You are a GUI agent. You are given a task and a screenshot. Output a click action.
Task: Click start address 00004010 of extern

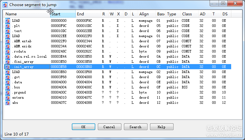[x=59, y=98]
